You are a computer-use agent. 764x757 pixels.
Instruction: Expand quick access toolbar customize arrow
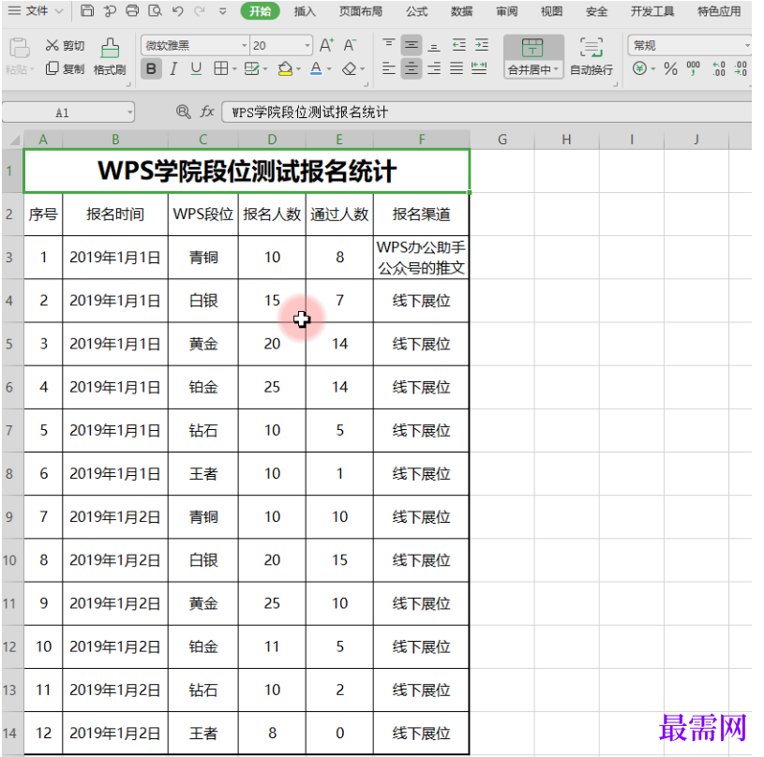(222, 11)
